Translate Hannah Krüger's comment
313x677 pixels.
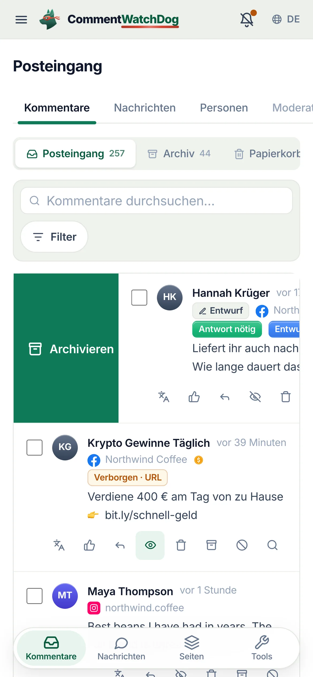tap(163, 397)
